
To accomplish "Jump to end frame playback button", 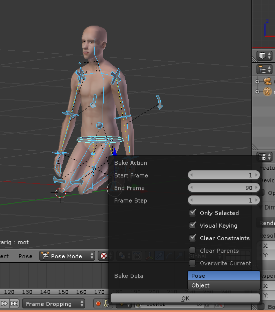I will (x=15, y=303).
